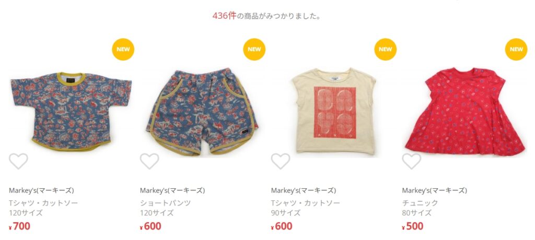Image resolution: width=535 pixels, height=240 pixels.
Task: Click NEW badge above the red tunic
Action: [516, 50]
